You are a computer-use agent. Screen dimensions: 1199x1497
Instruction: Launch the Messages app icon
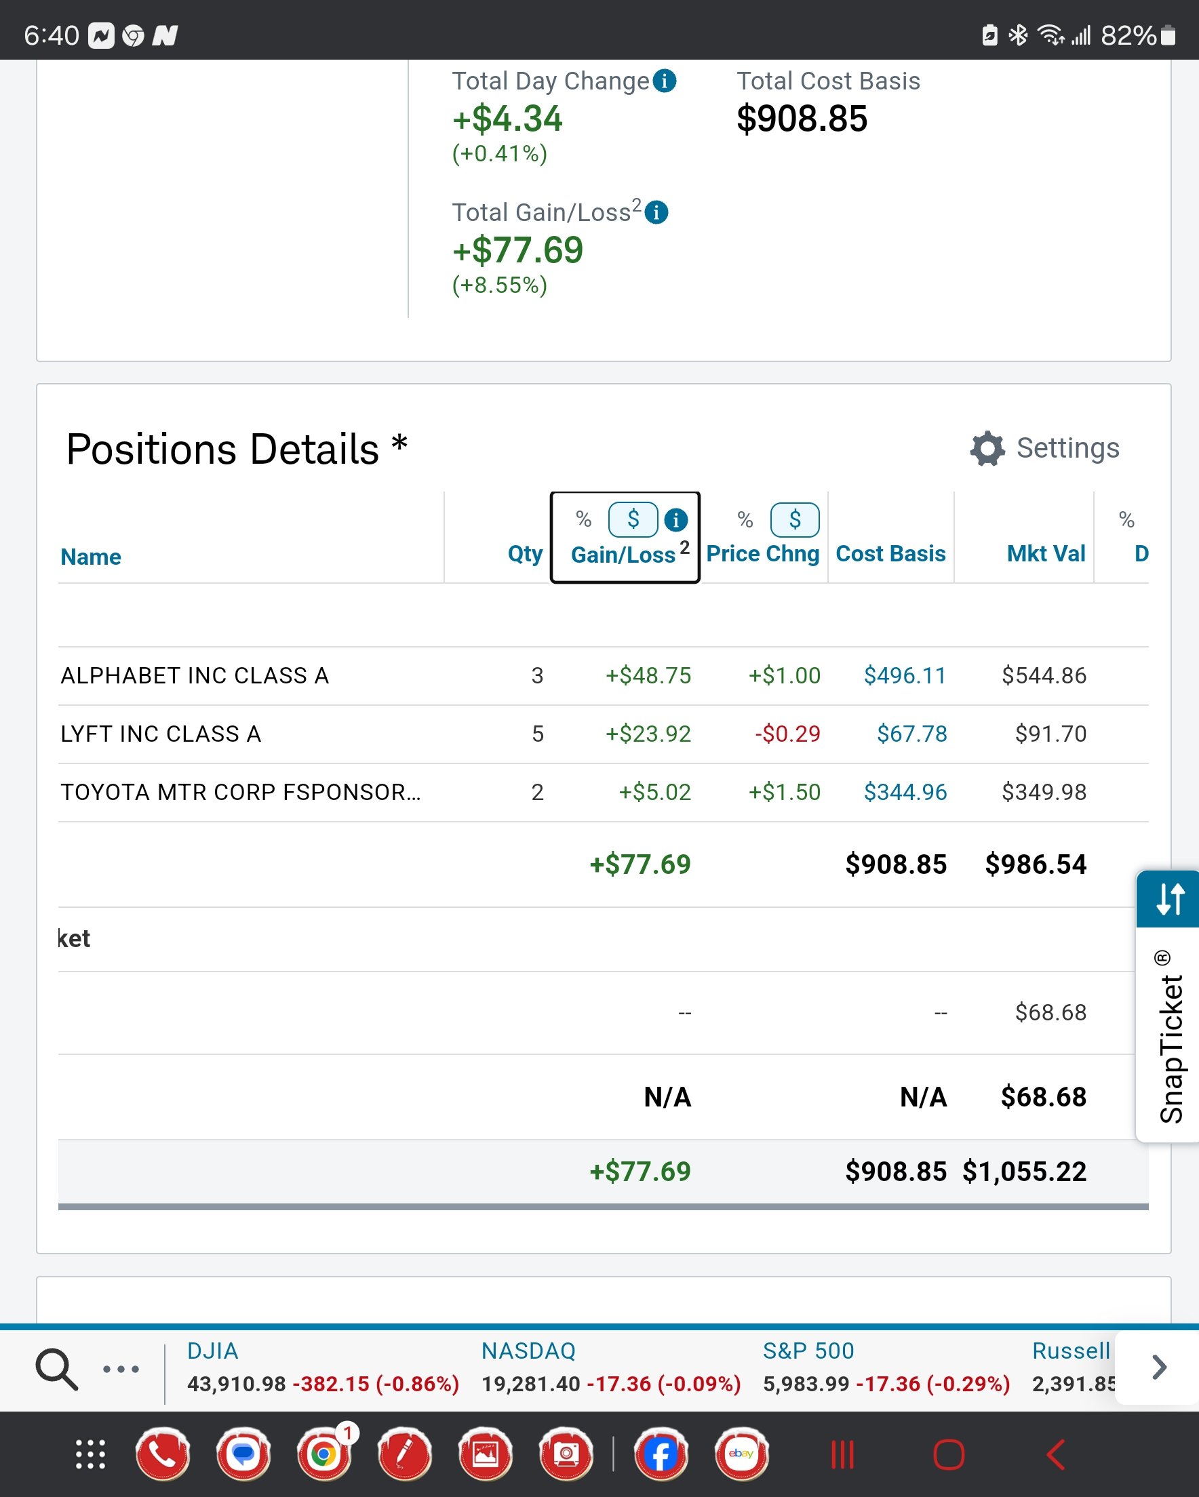click(243, 1454)
